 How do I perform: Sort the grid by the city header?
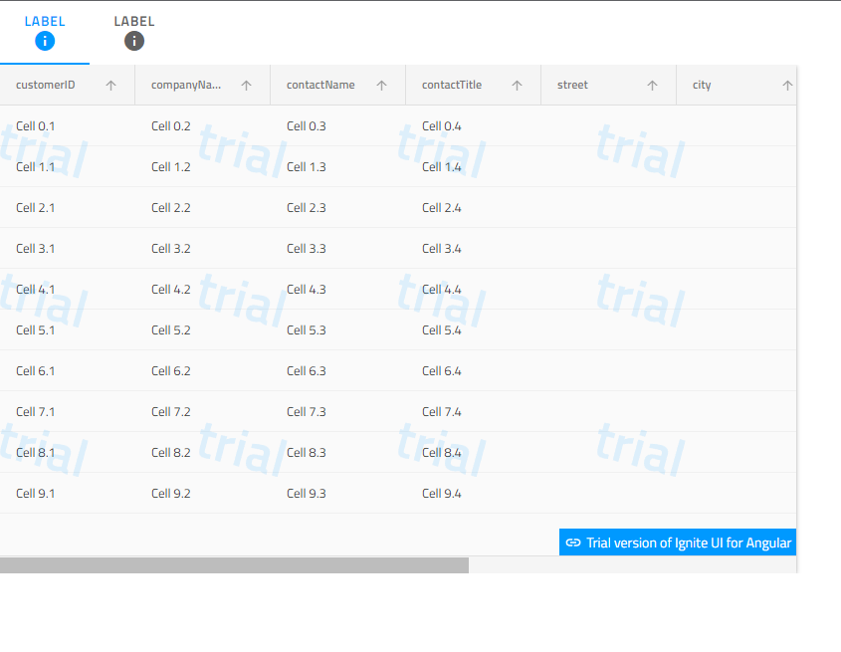pos(702,85)
